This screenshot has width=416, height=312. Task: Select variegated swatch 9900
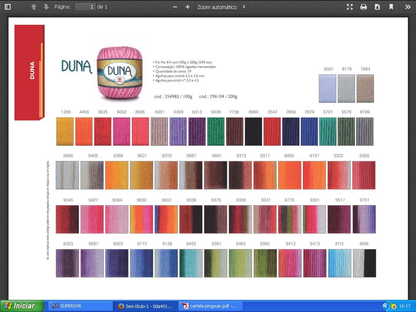coord(67,175)
